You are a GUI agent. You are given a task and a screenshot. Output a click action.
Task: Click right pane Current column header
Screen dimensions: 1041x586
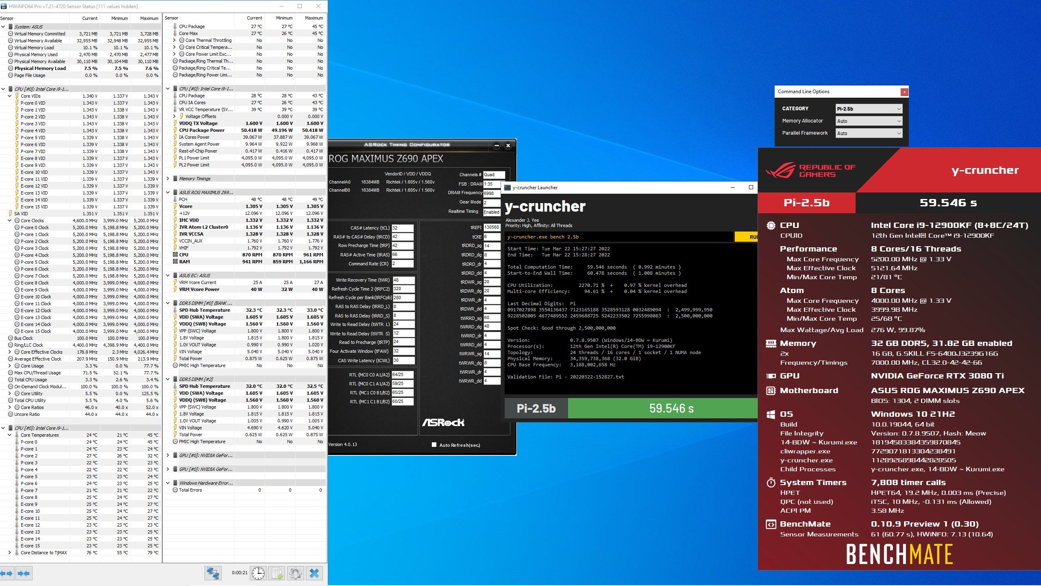click(249, 18)
